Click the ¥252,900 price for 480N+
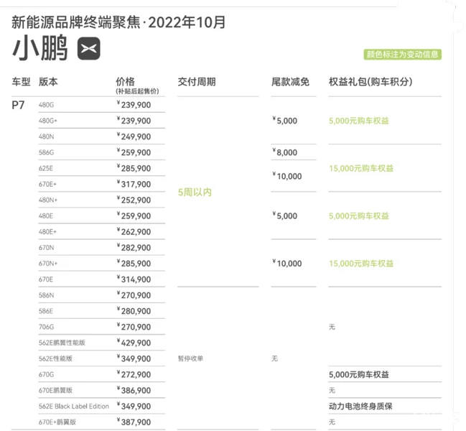466x431 pixels. [x=134, y=200]
